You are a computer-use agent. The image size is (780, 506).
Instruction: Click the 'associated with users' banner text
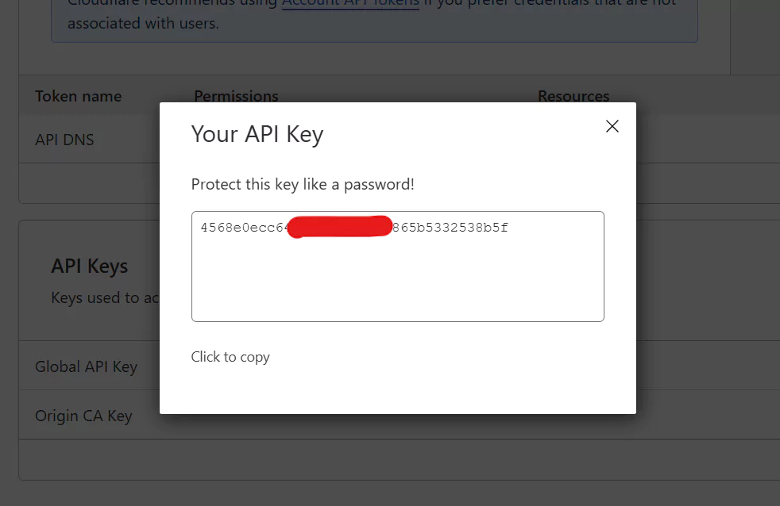143,23
